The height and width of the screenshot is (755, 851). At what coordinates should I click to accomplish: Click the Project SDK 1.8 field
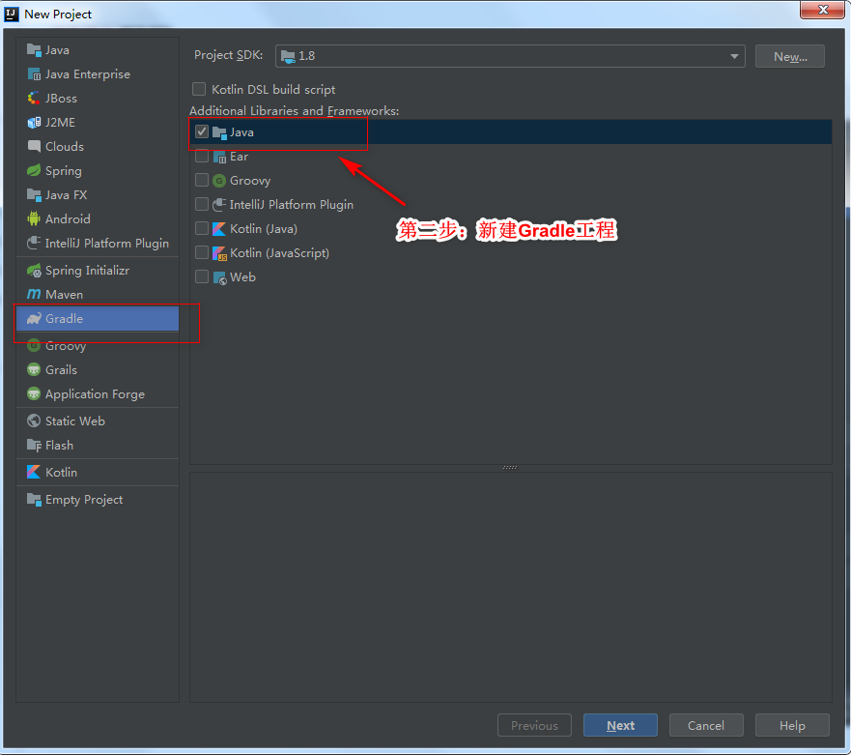click(x=510, y=56)
